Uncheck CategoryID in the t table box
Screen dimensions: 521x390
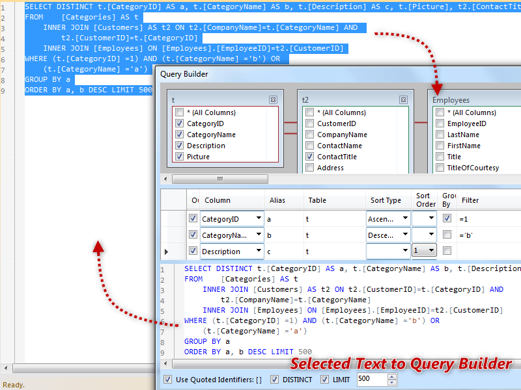pyautogui.click(x=180, y=123)
